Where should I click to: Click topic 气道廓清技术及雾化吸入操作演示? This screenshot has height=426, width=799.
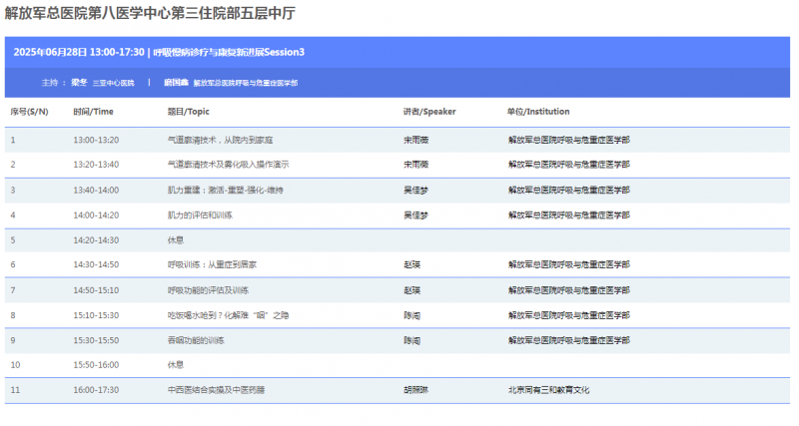229,165
